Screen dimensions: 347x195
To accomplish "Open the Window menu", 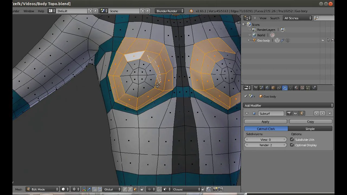I will [29, 11].
